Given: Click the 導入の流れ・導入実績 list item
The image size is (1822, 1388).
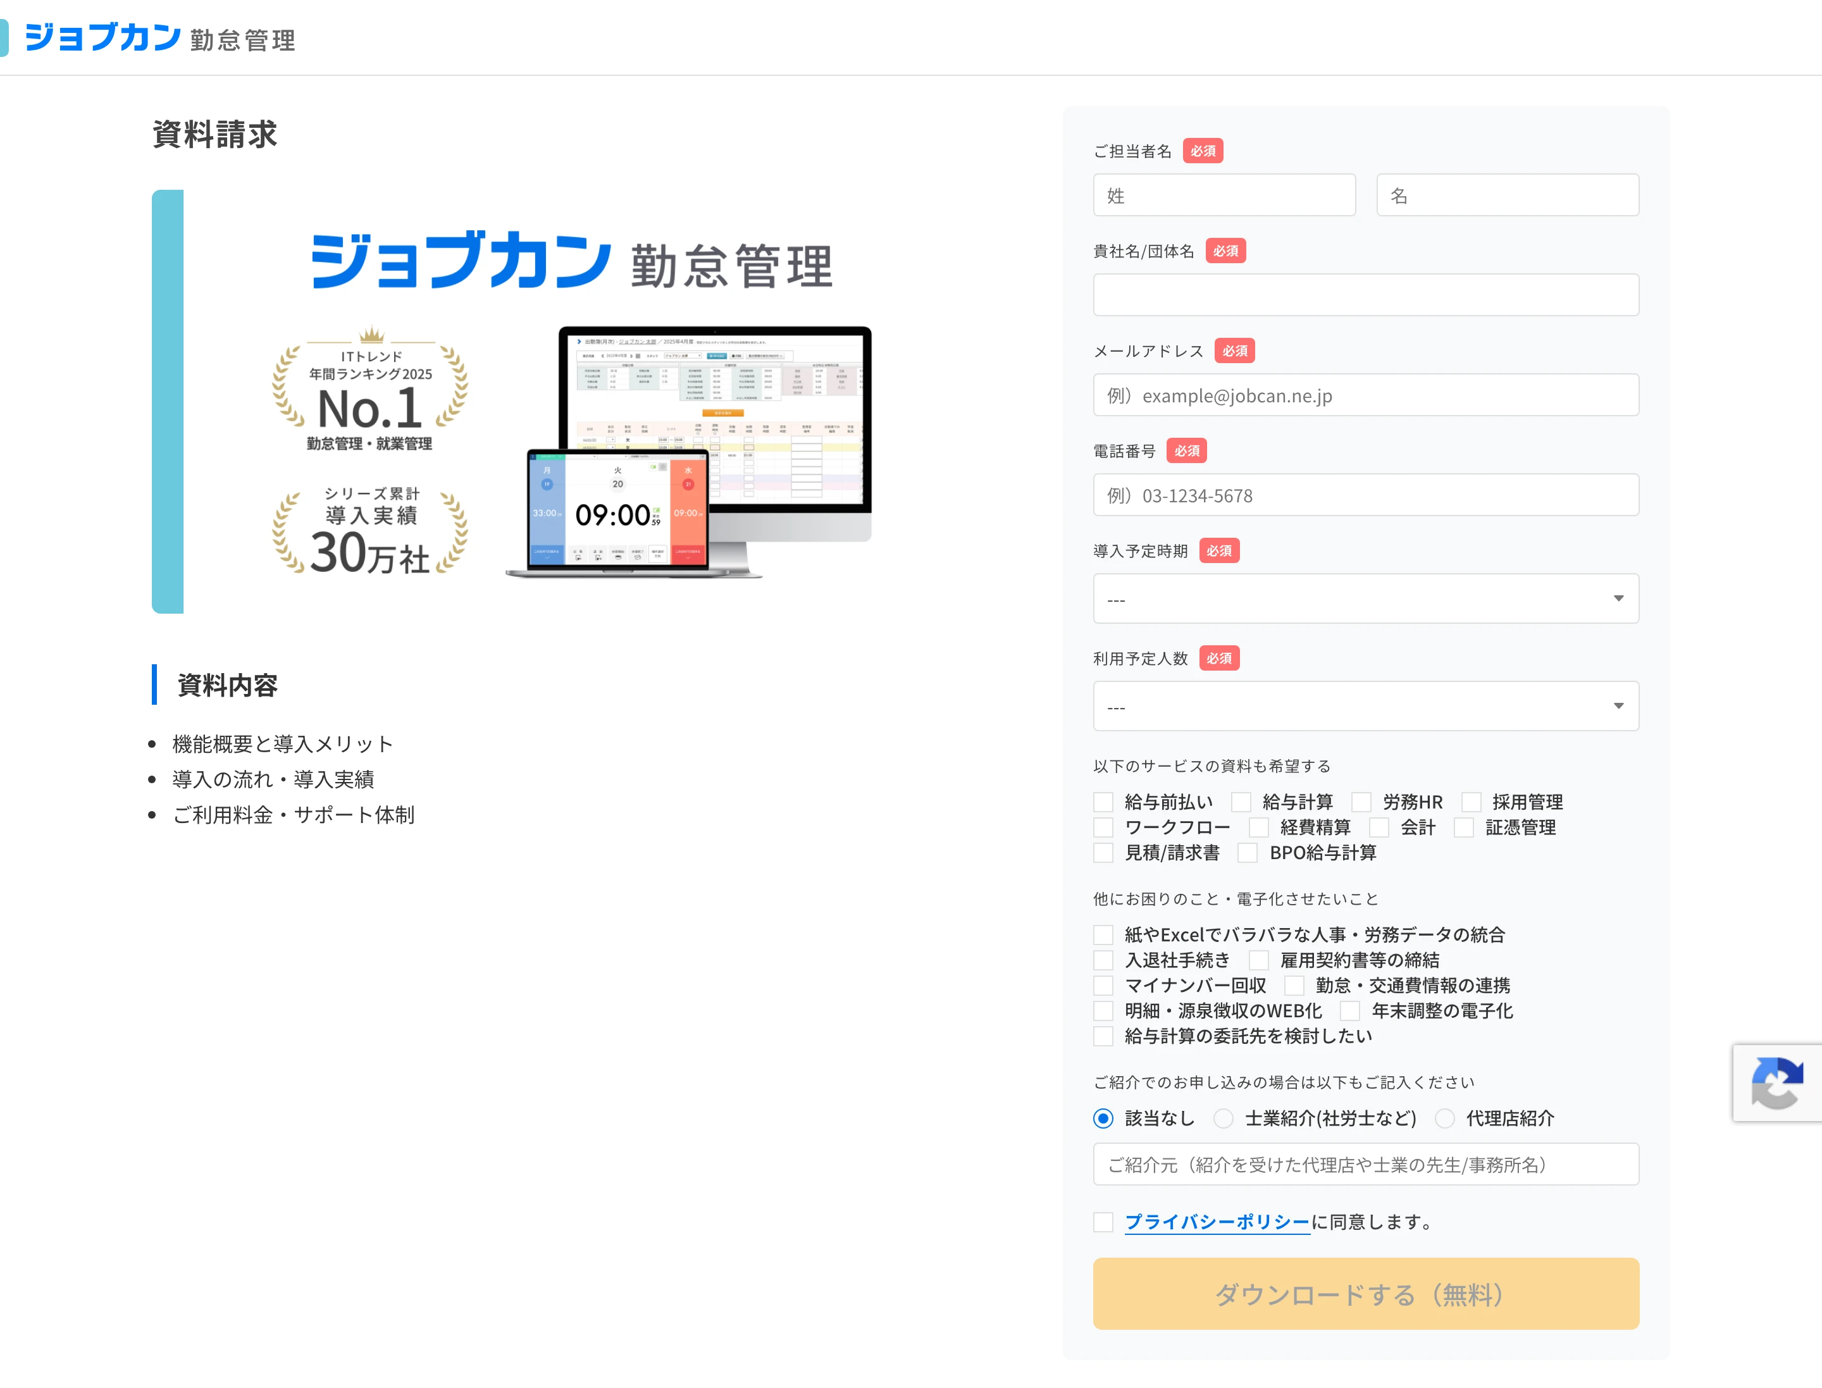Looking at the screenshot, I should click(x=273, y=779).
